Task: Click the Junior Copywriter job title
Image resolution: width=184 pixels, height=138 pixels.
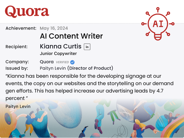Action: coord(58,54)
